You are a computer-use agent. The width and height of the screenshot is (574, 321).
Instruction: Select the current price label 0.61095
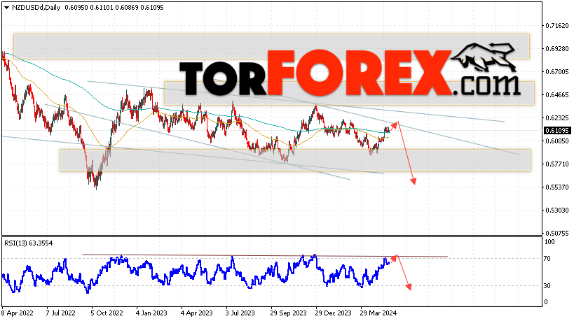[x=557, y=130]
